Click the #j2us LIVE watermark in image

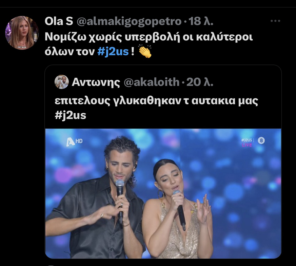point(247,142)
